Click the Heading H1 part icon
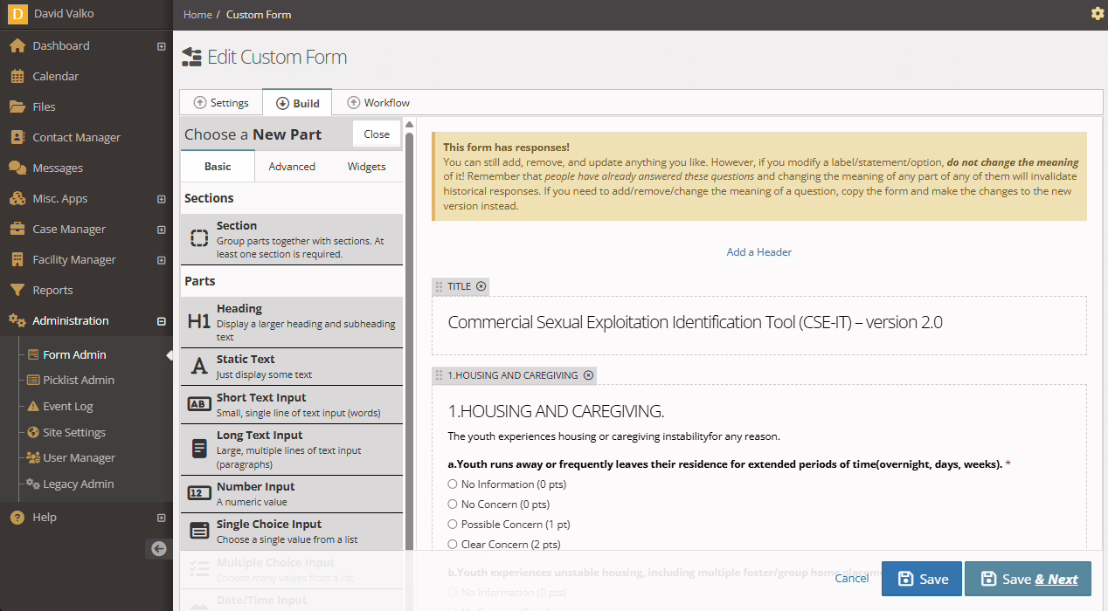The image size is (1108, 611). pos(199,322)
